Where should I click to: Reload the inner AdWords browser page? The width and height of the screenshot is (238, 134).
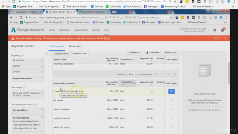[x=21, y=17]
